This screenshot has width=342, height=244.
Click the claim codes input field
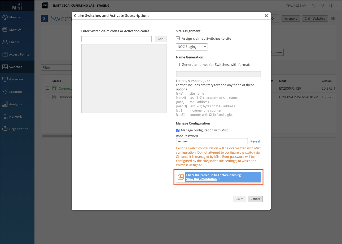click(116, 39)
